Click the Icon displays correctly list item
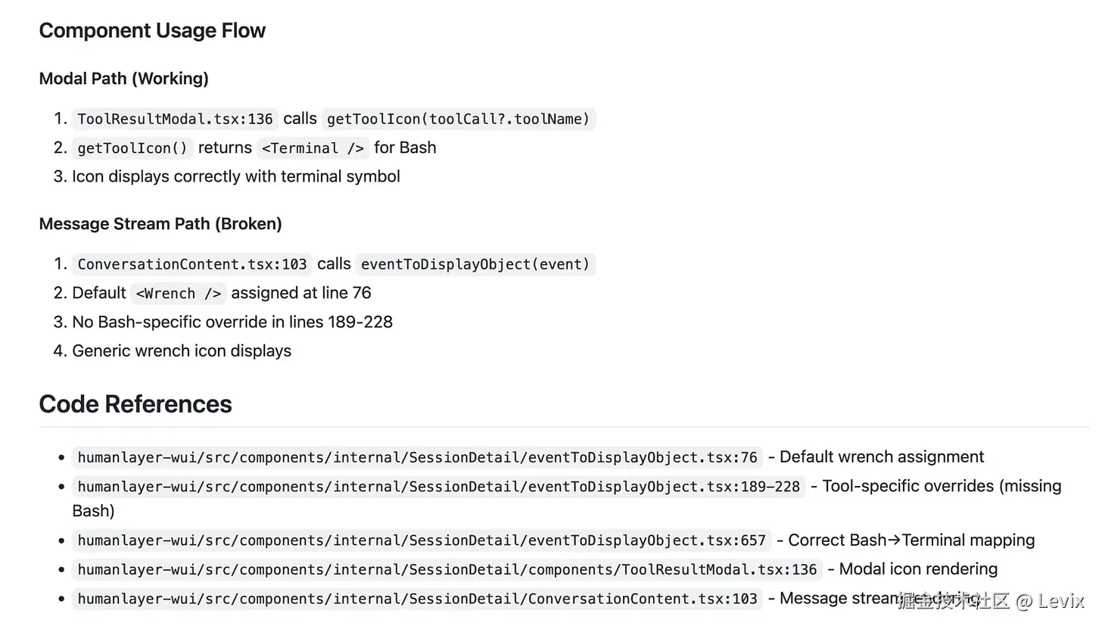 [236, 177]
